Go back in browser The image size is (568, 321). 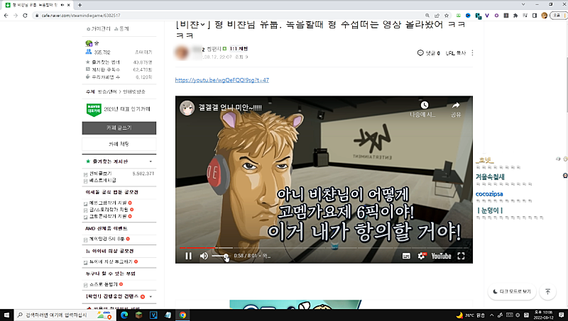click(x=6, y=16)
